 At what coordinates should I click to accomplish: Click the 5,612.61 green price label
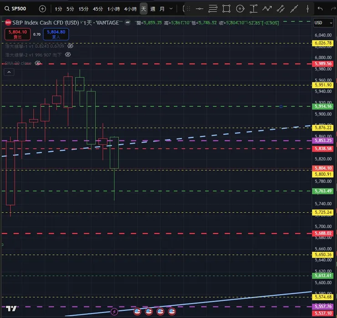(323, 276)
